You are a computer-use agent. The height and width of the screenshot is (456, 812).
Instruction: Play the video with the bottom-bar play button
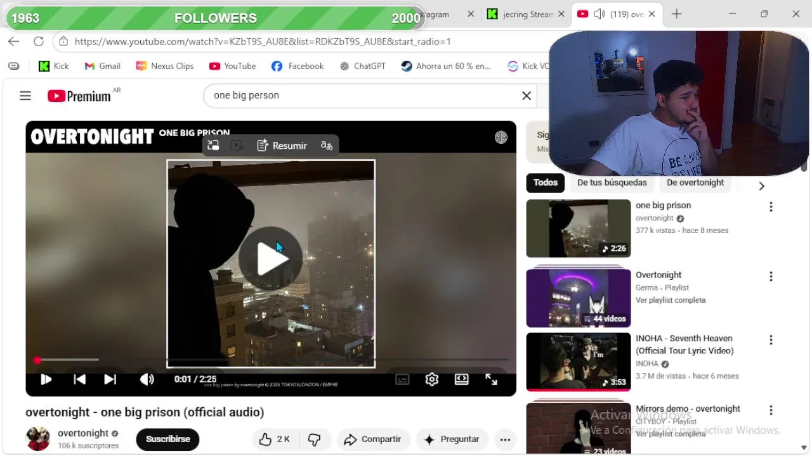click(46, 379)
